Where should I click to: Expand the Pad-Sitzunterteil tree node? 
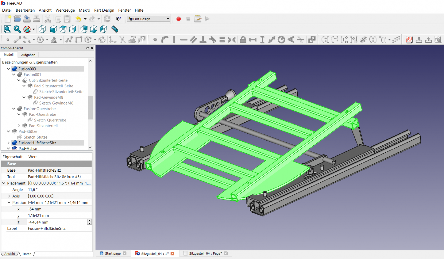(x=19, y=126)
